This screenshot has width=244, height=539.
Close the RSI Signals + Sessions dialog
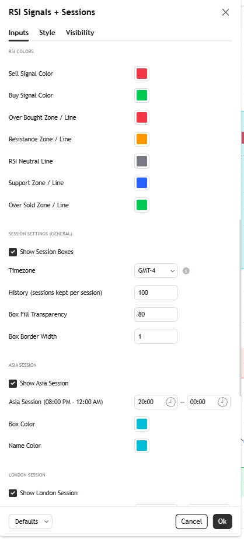[225, 12]
